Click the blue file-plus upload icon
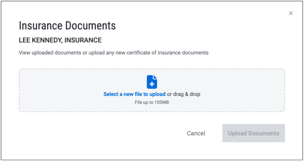The image size is (304, 161). 152,82
